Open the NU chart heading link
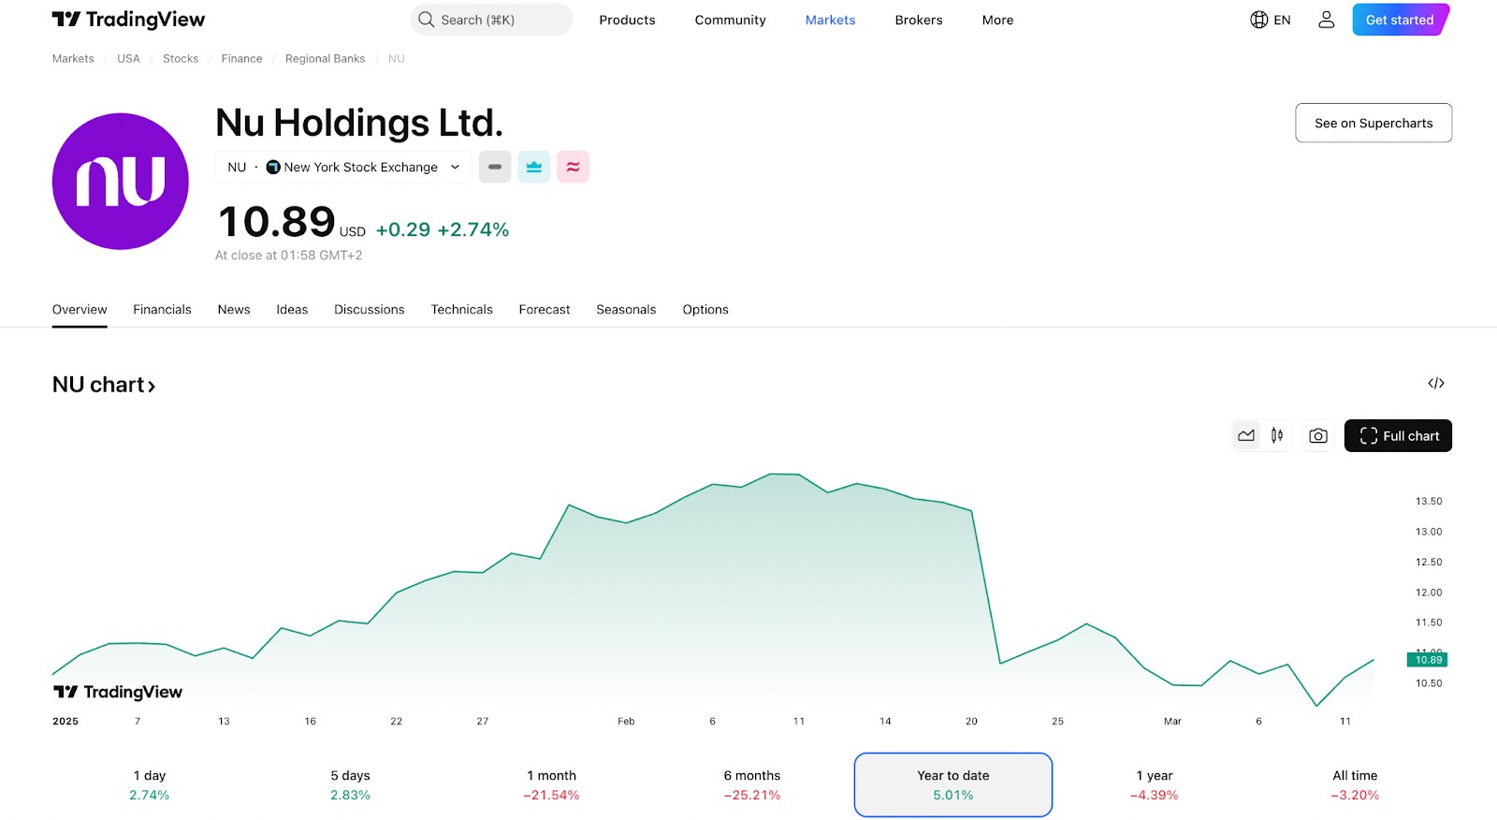 (104, 385)
